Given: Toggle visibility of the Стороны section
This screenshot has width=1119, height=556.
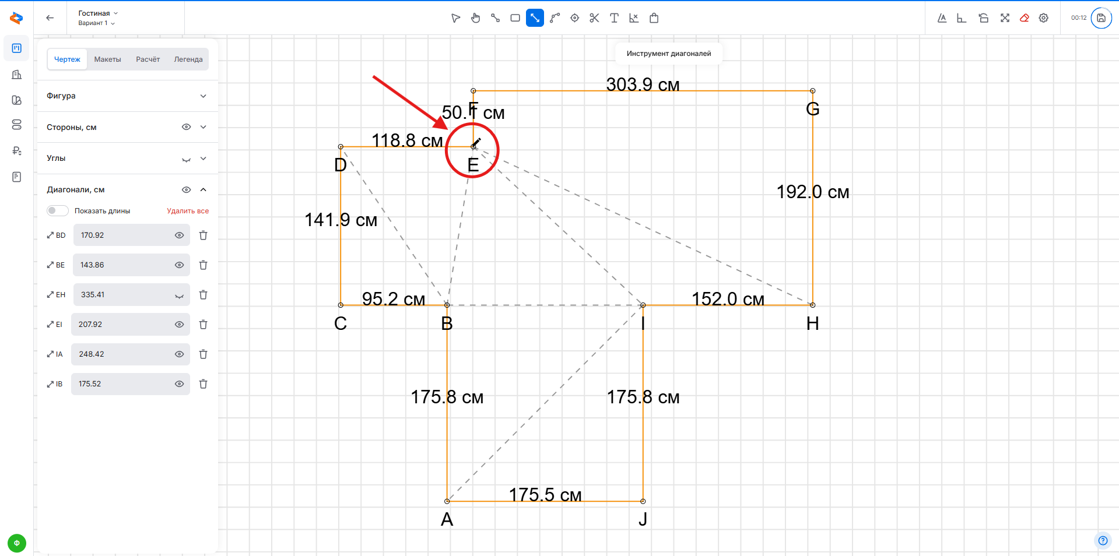Looking at the screenshot, I should click(x=186, y=127).
